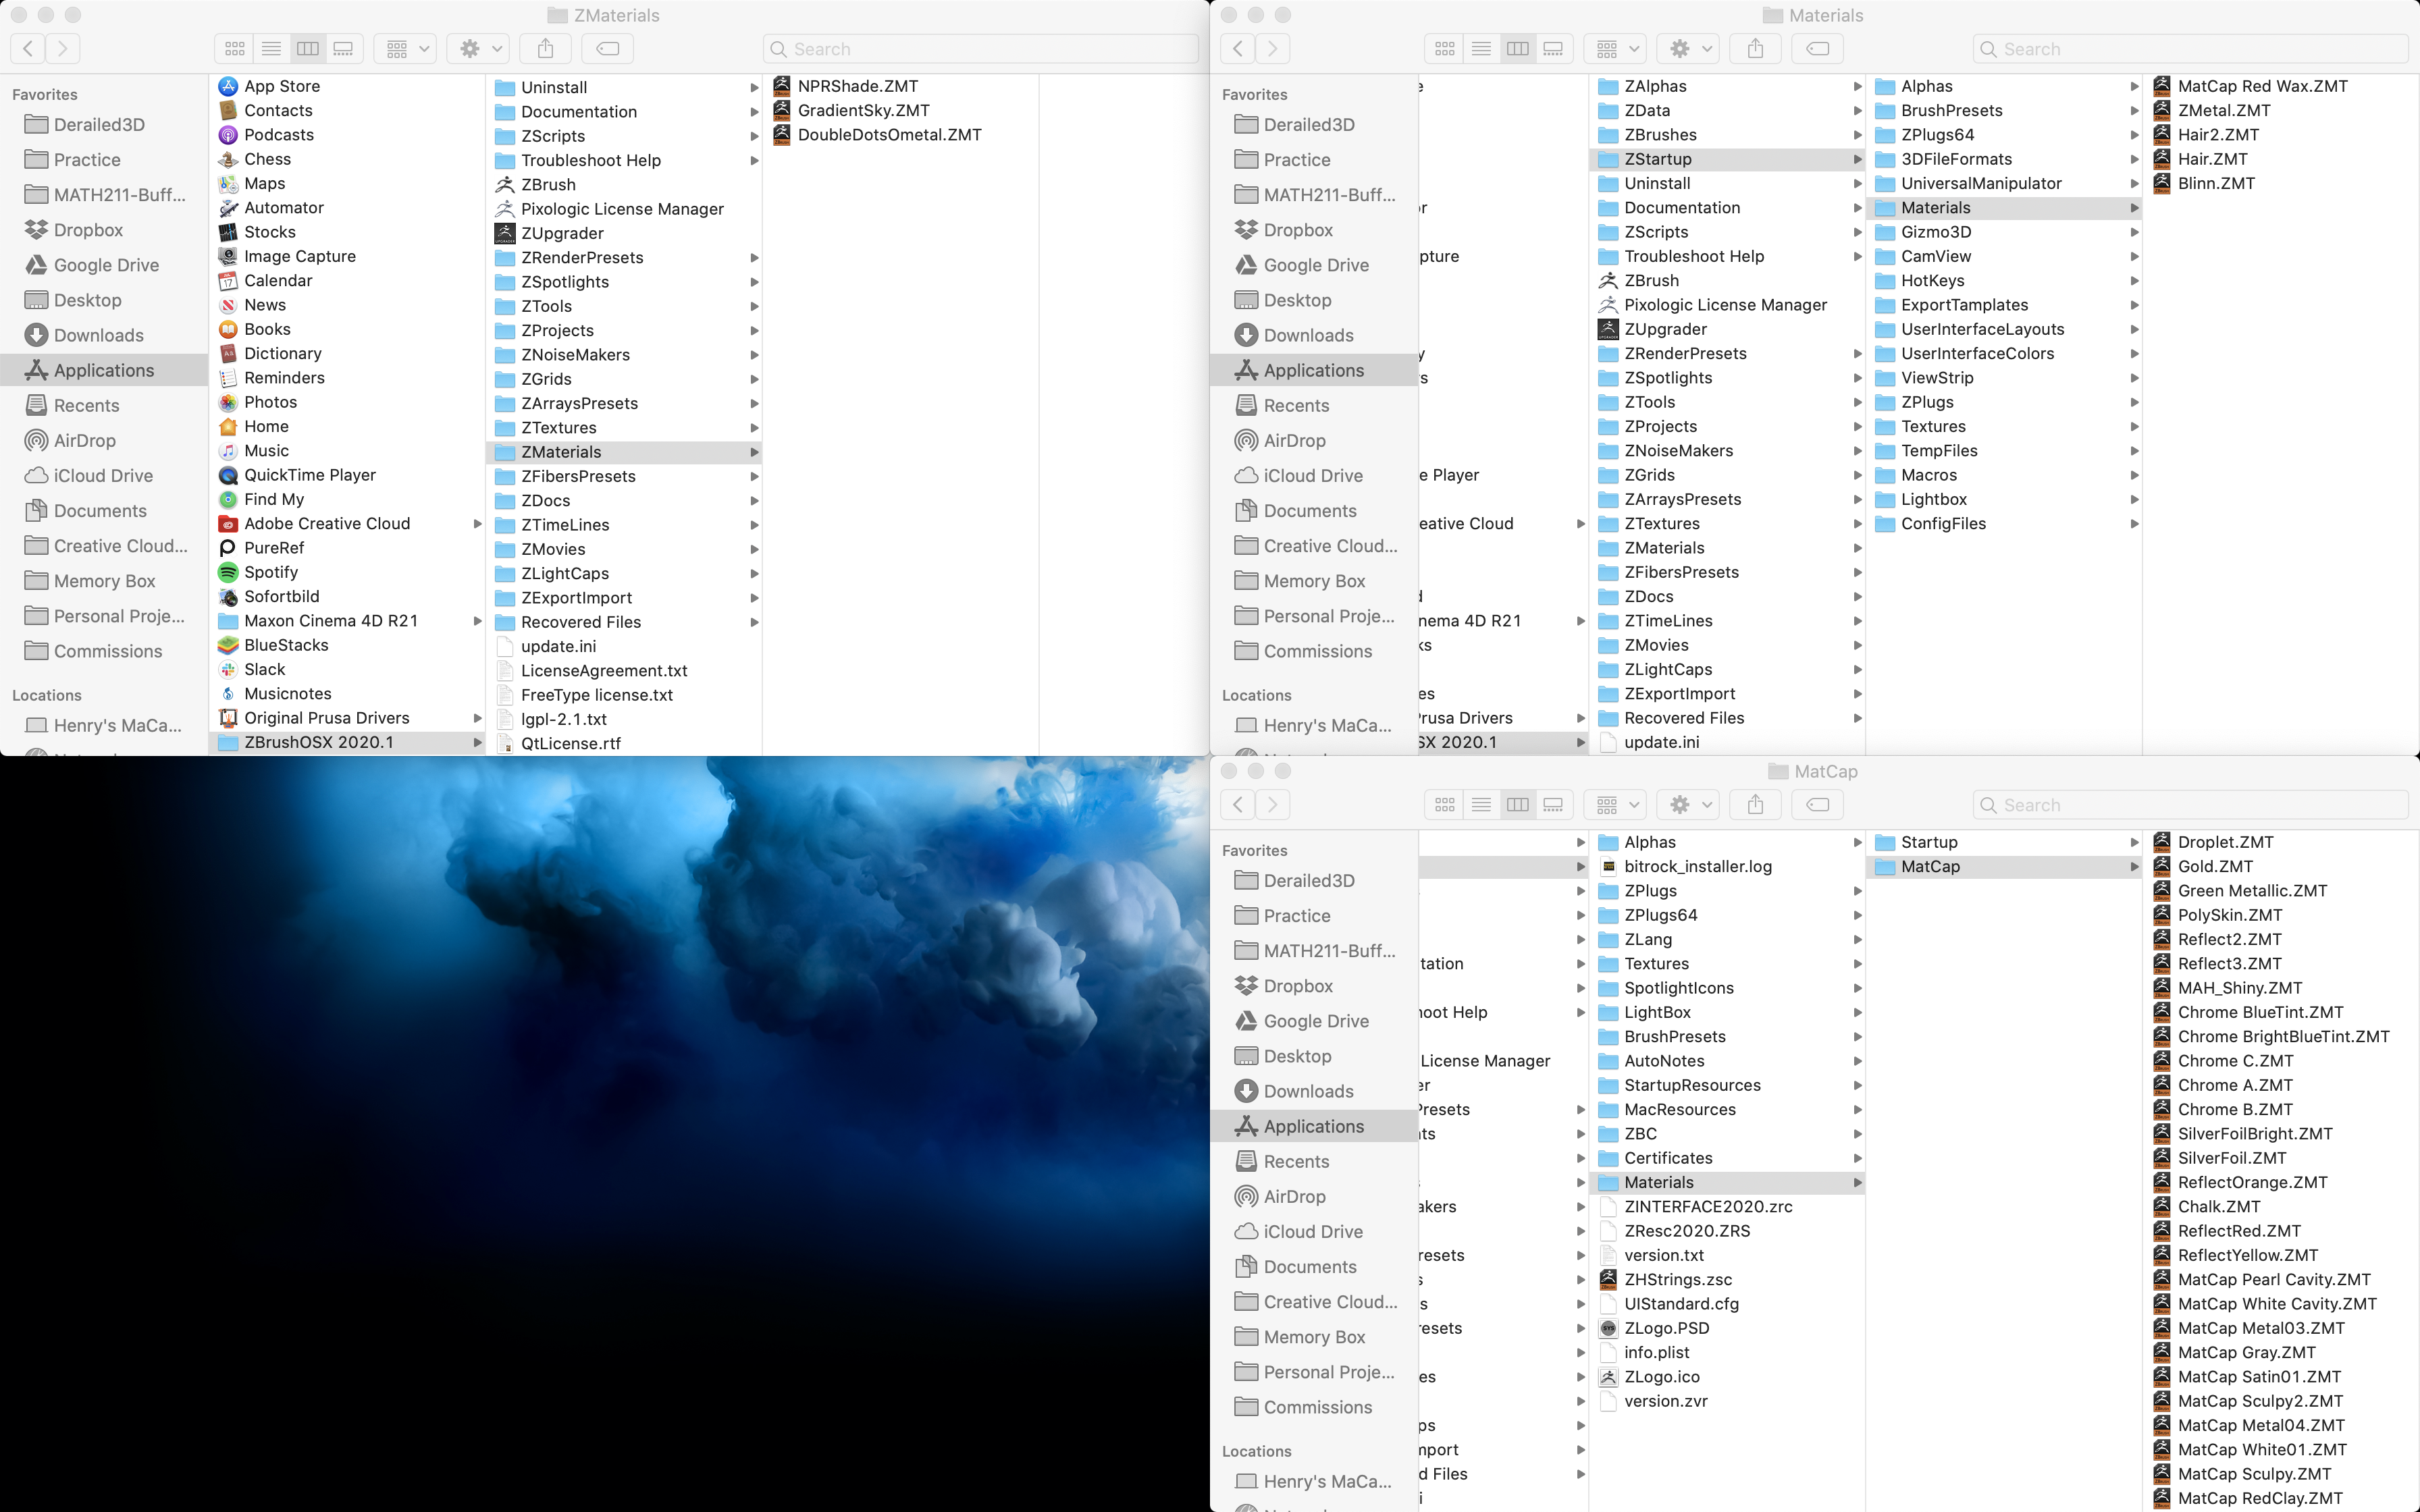The width and height of the screenshot is (2420, 1512).
Task: Click Search field in Materials window
Action: [x=2190, y=49]
